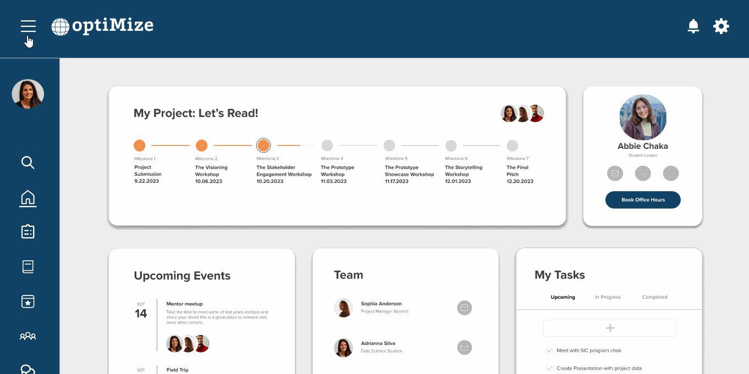Screen dimensions: 749x374
Task: Open Field Trip event
Action: [178, 370]
